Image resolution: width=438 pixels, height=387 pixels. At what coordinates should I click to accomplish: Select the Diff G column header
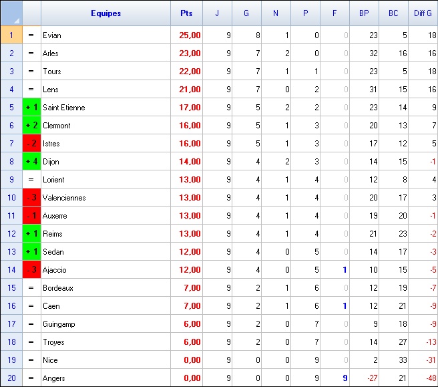(x=423, y=13)
